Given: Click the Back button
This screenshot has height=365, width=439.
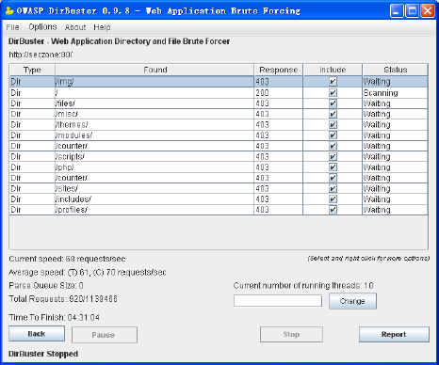Looking at the screenshot, I should 37,334.
